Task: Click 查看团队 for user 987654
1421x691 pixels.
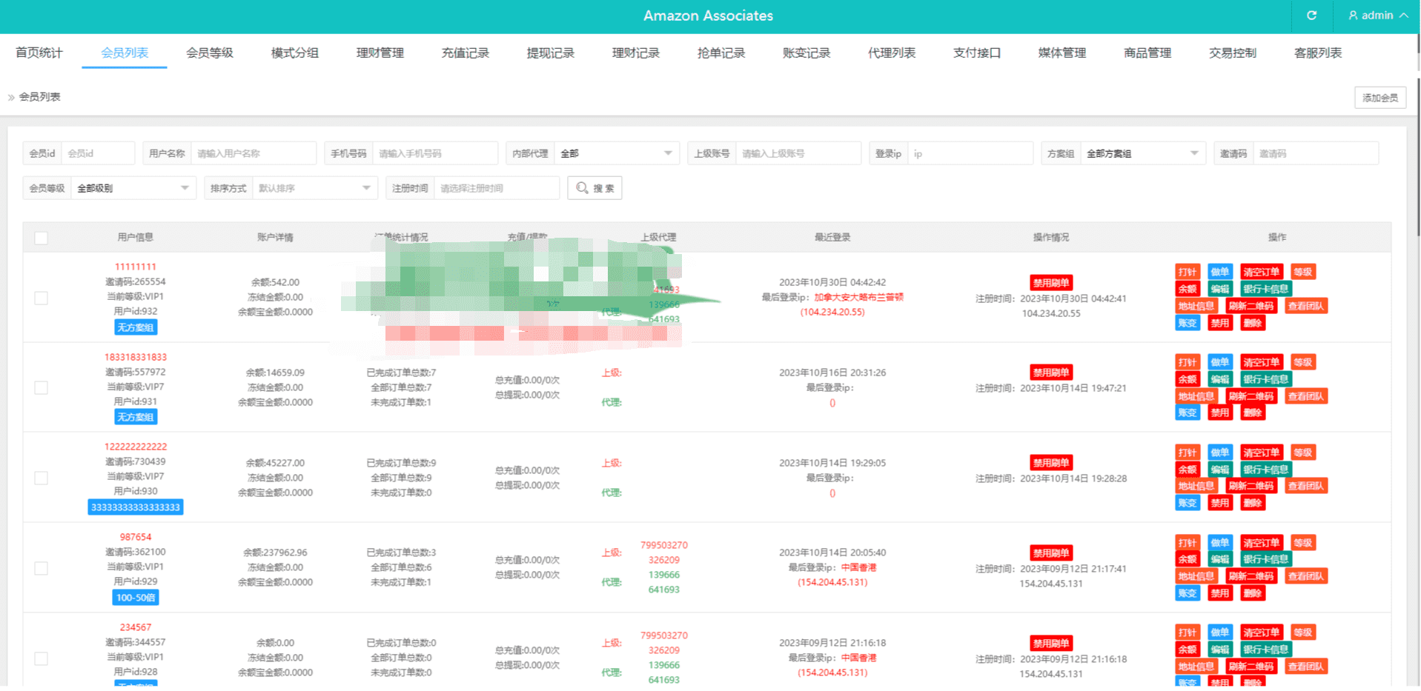Action: (1305, 576)
